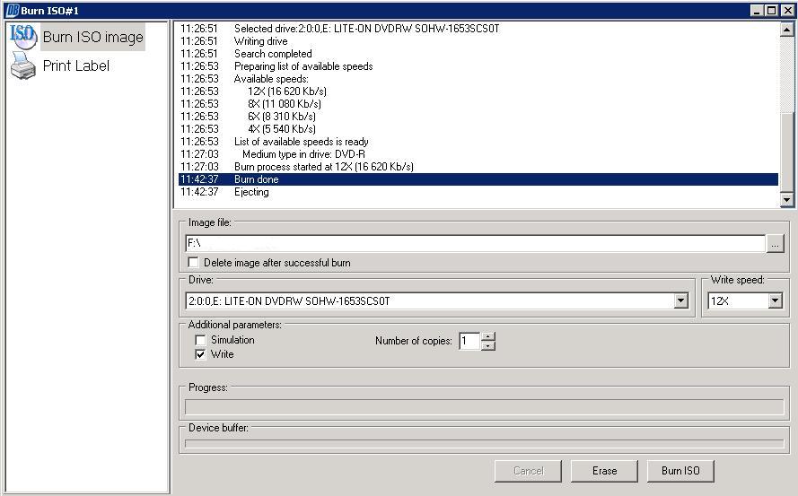Click the Burn ISO image disc icon
798x496 pixels.
pos(23,37)
